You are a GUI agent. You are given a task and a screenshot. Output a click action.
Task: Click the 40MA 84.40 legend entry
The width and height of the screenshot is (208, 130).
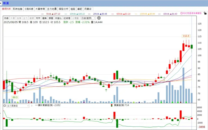pos(170,14)
